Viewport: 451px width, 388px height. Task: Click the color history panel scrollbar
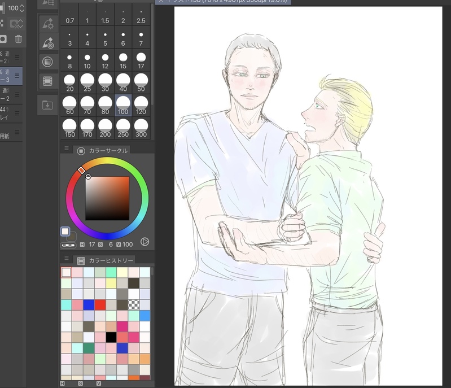pos(152,272)
